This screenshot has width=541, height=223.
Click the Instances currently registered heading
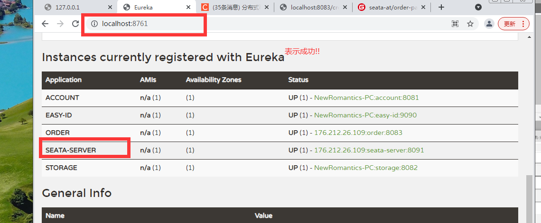click(x=163, y=57)
